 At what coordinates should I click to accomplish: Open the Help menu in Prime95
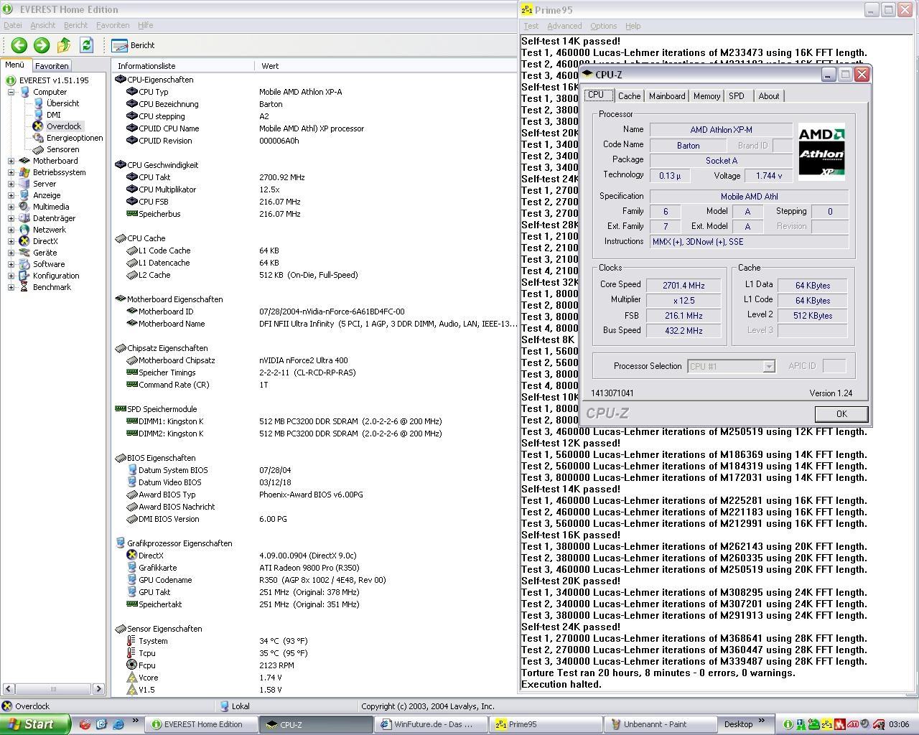click(633, 26)
